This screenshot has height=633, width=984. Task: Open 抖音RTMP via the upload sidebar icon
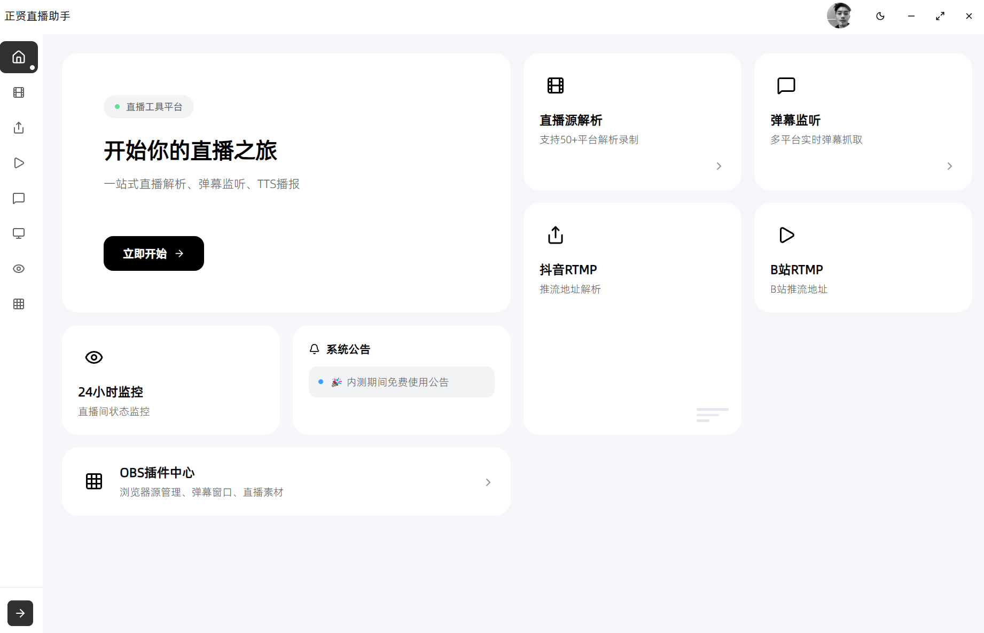[19, 128]
